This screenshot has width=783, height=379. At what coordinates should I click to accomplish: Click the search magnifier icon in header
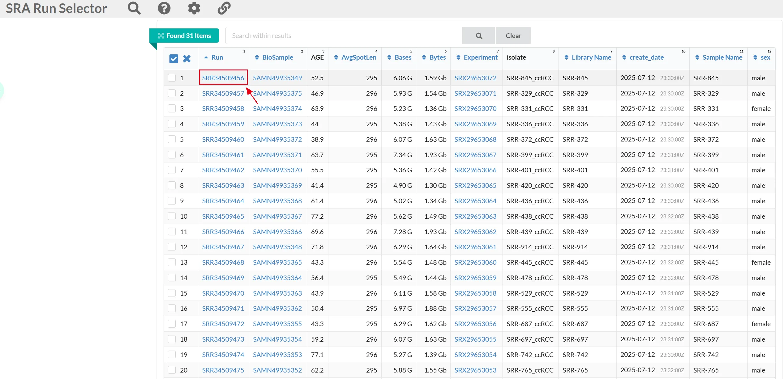(x=134, y=8)
